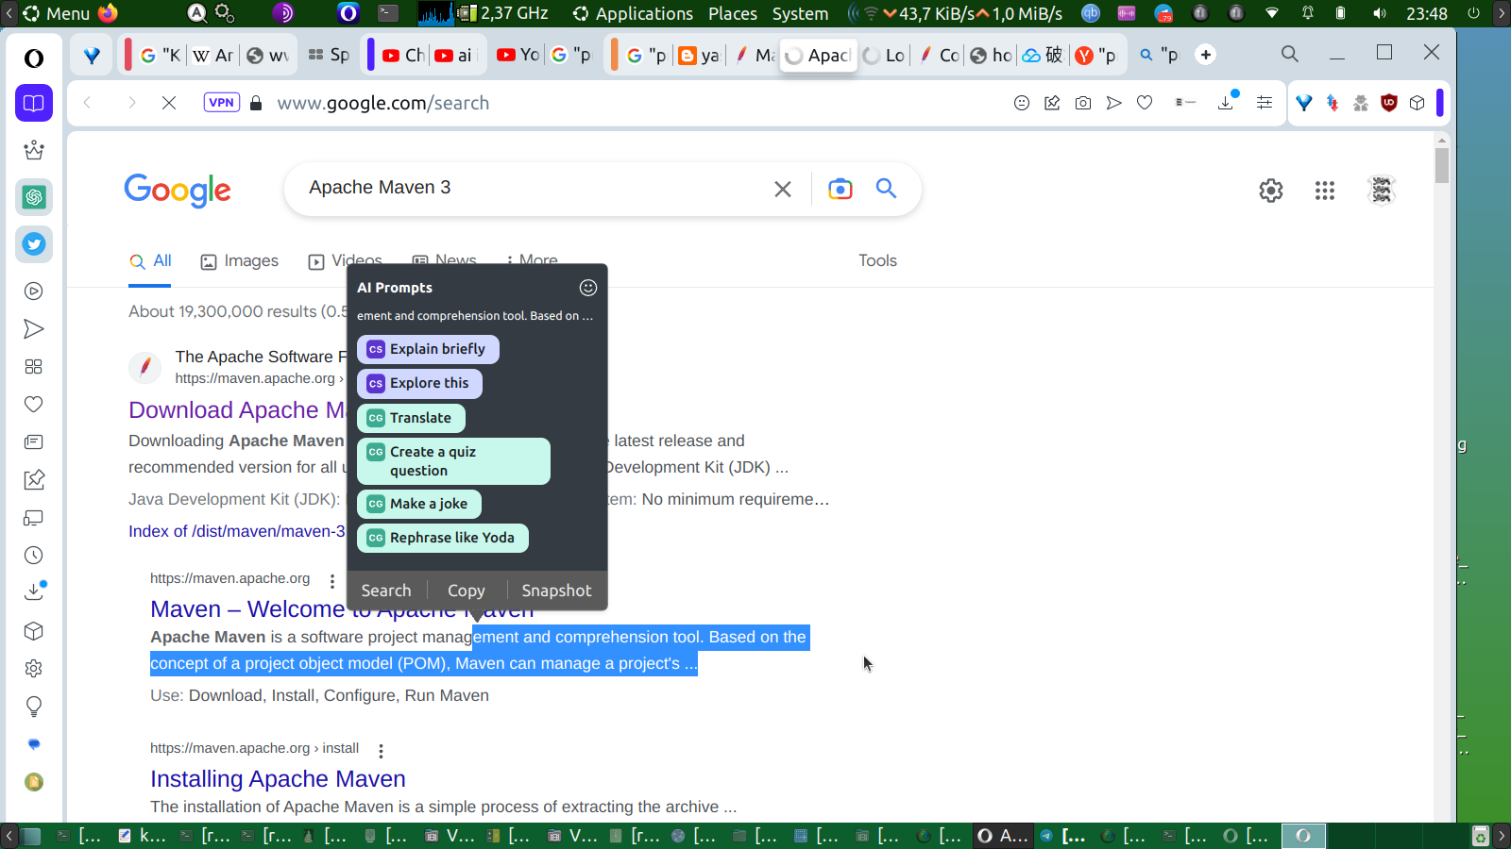Open the Download Apache Maven result link

click(238, 410)
